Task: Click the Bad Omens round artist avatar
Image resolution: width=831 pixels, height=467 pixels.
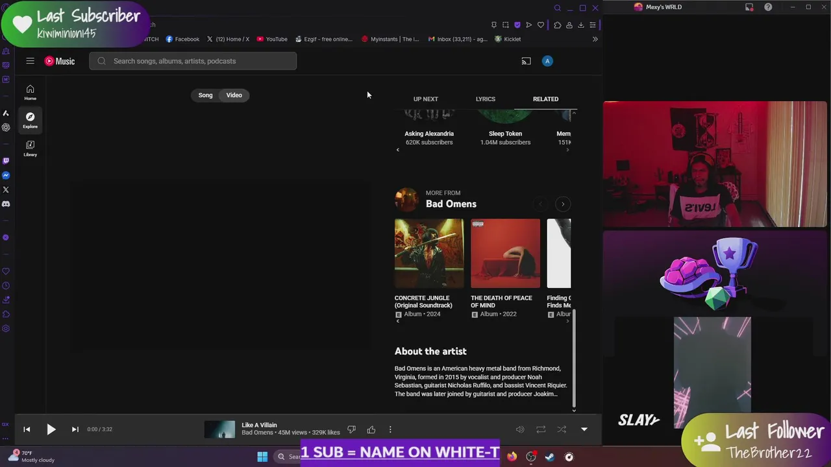Action: click(407, 199)
